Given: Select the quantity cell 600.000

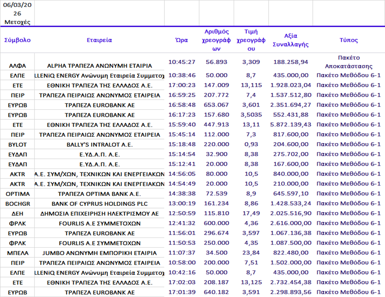Looking at the screenshot, I should pos(216,223).
